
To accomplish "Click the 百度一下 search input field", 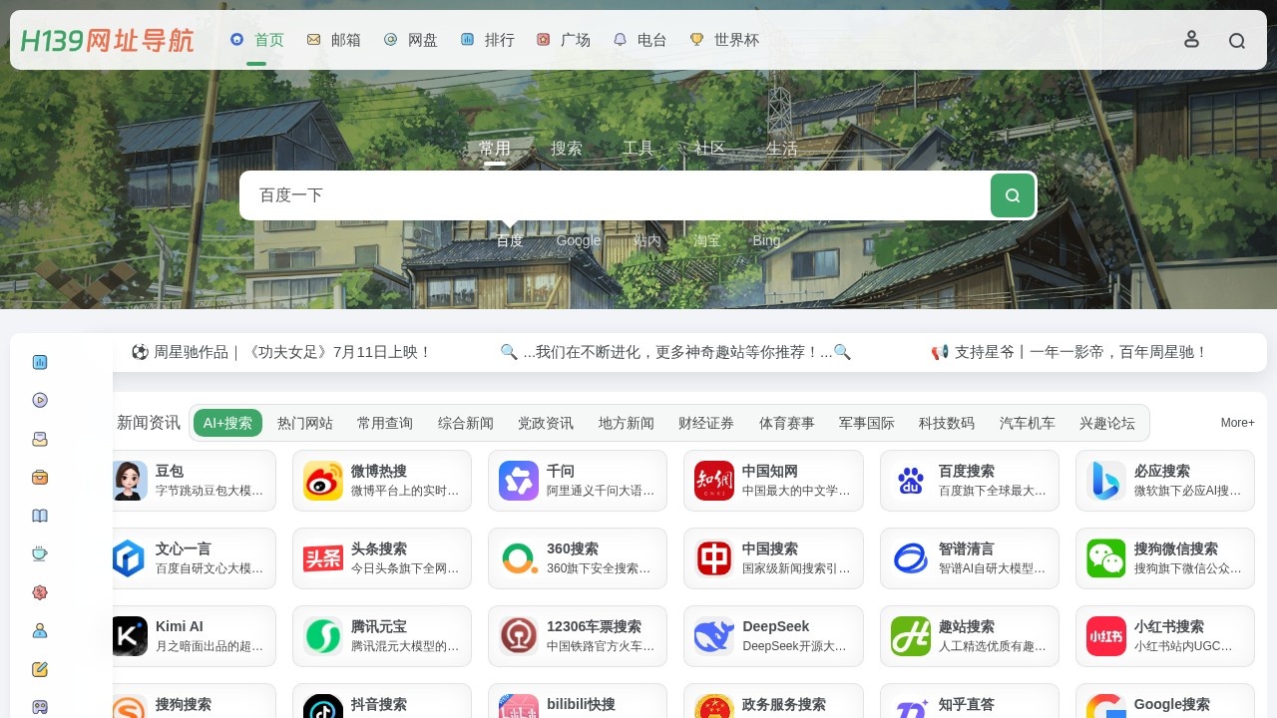I will click(614, 195).
